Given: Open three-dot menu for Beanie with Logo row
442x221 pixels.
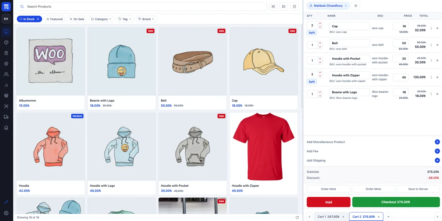Looking at the screenshot, I should [431, 94].
